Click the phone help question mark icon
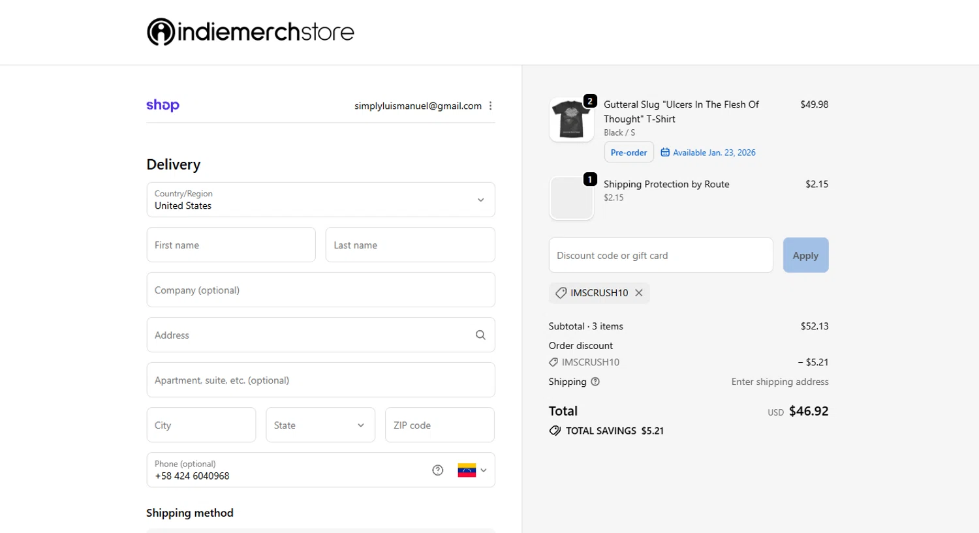 [438, 470]
